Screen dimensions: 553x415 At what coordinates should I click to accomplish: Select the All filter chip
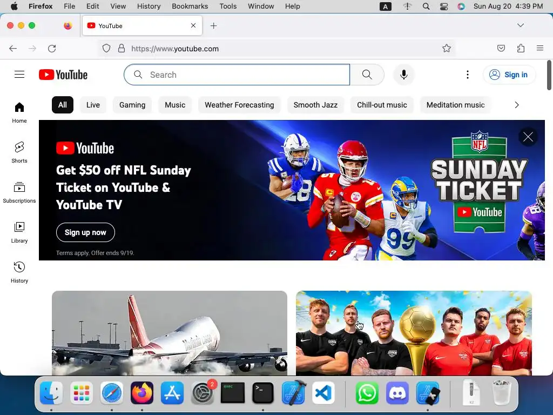[63, 105]
